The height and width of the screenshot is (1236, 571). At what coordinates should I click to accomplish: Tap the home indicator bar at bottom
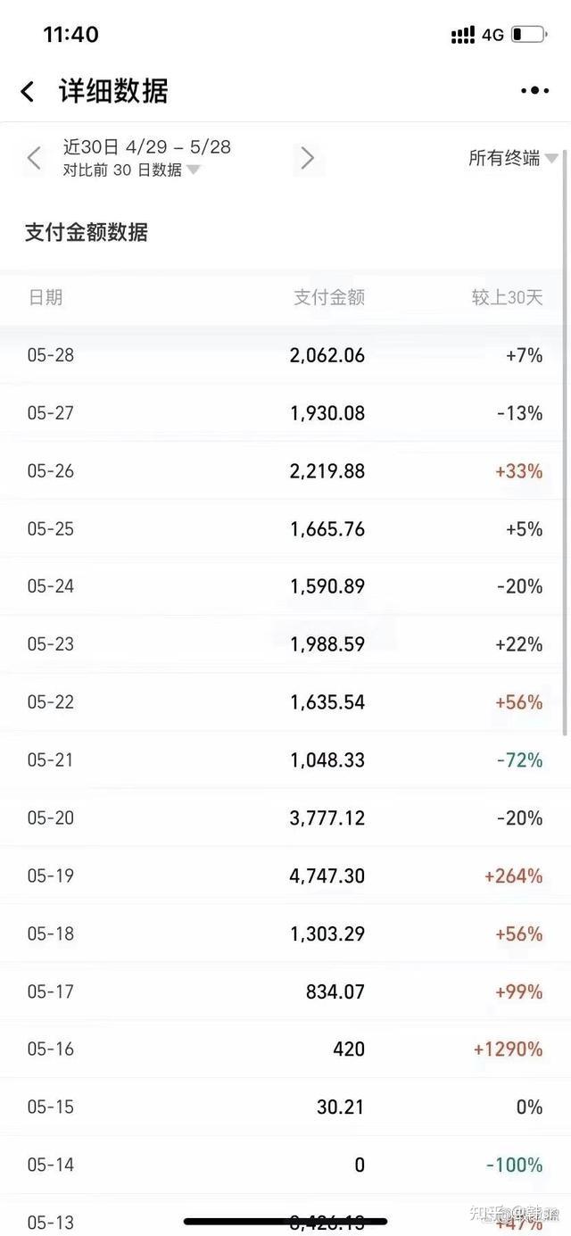tap(285, 1221)
